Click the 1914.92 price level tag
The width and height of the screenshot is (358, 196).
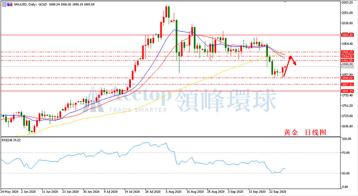click(x=347, y=56)
